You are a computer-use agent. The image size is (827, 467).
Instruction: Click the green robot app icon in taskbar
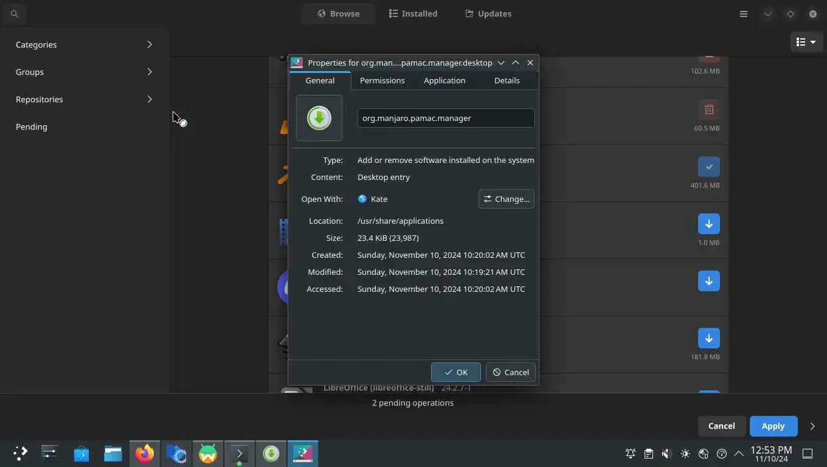coord(208,453)
